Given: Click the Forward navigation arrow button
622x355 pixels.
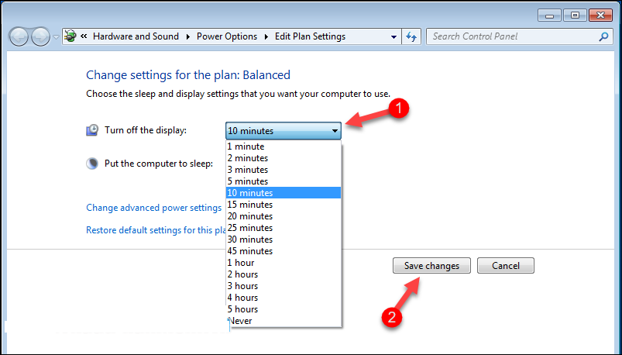Looking at the screenshot, I should pyautogui.click(x=40, y=36).
